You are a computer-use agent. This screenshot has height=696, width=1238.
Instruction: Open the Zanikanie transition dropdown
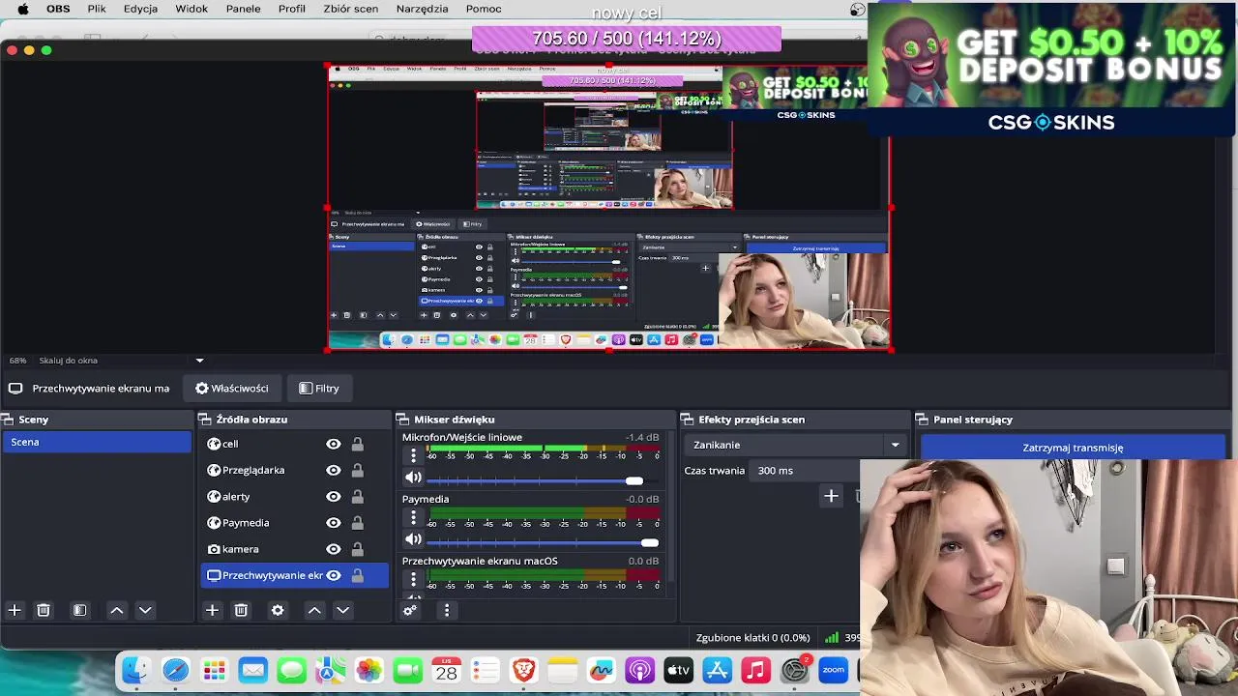[x=796, y=445]
